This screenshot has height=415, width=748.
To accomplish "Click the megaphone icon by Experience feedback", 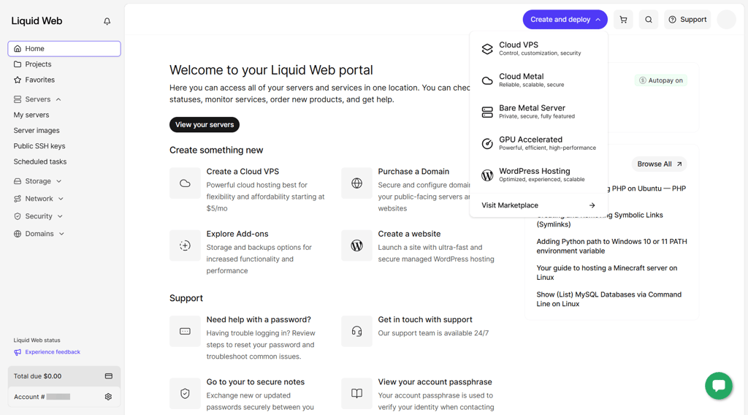I will point(18,352).
